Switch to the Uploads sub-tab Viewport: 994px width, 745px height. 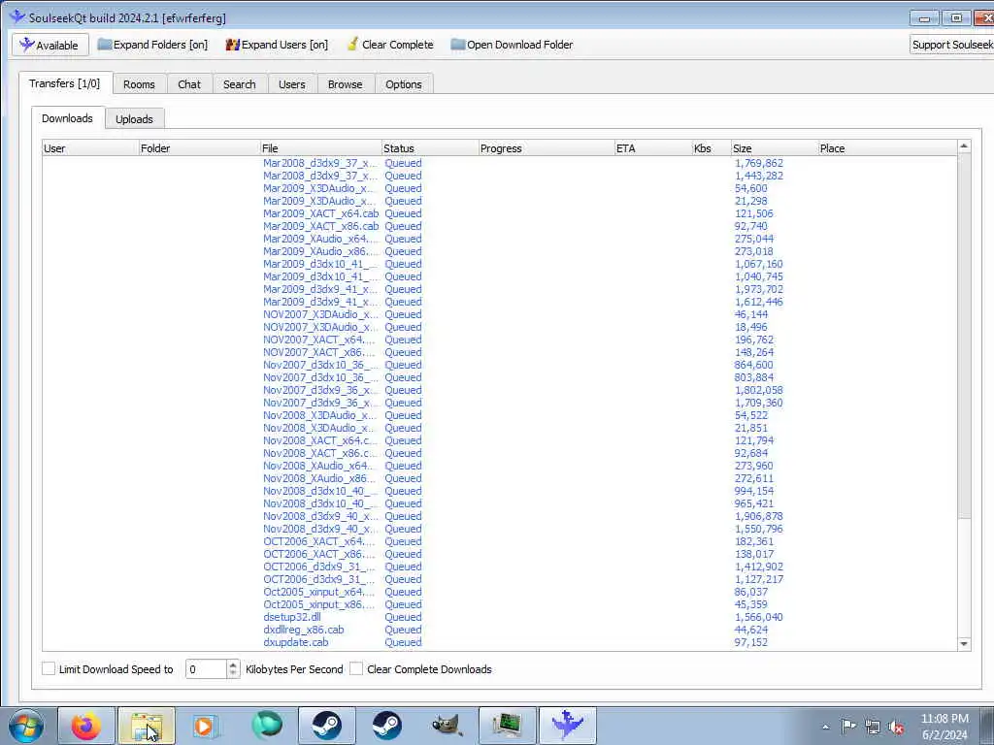pyautogui.click(x=134, y=119)
